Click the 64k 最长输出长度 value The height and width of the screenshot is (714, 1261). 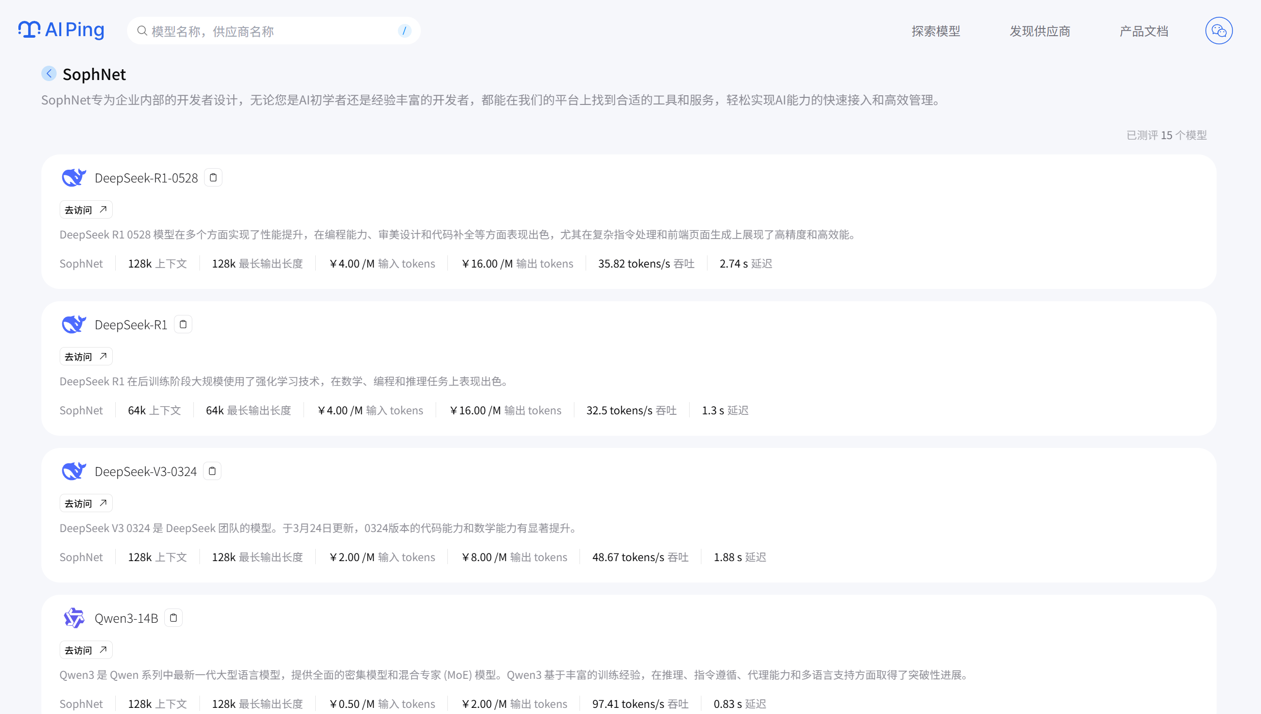248,410
